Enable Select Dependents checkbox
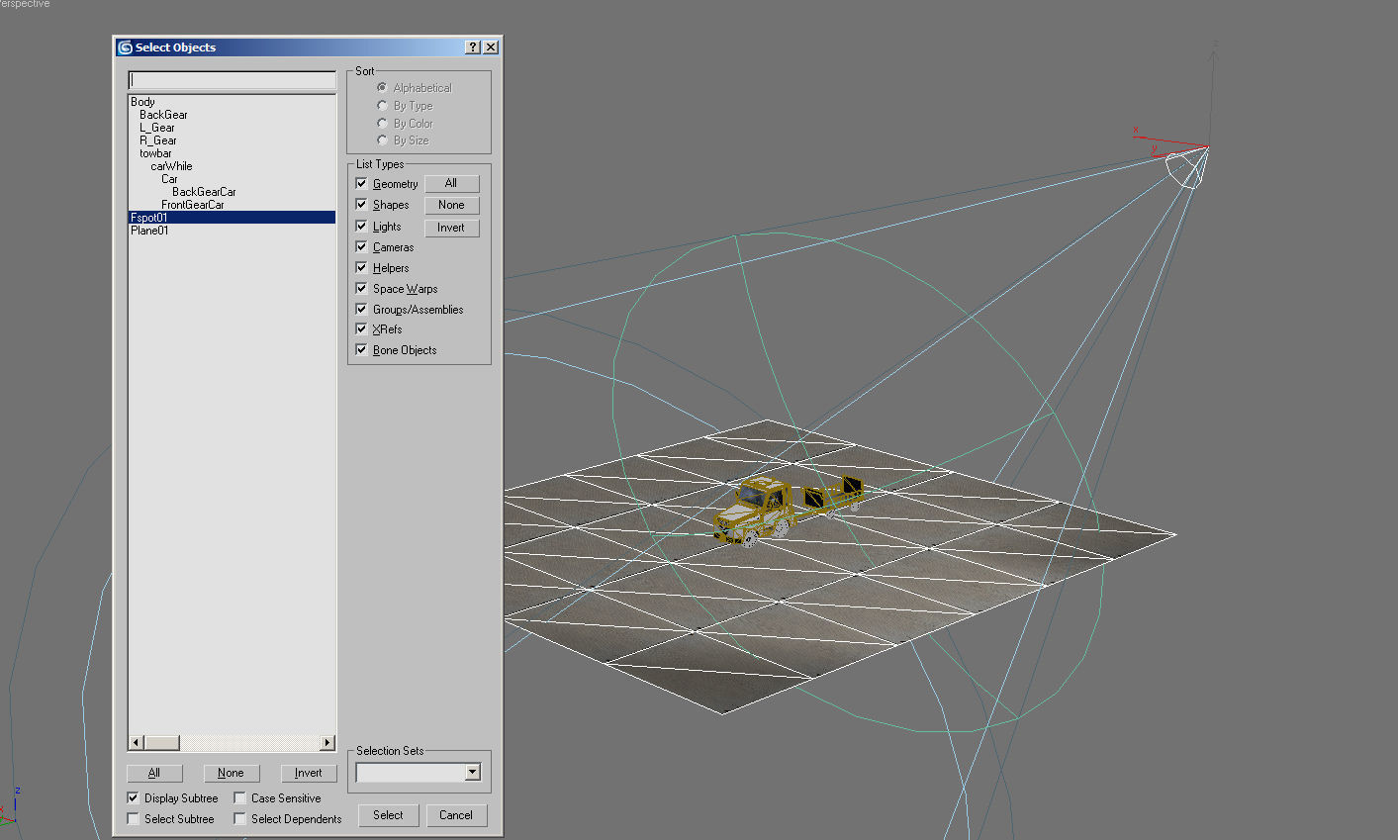 click(240, 818)
